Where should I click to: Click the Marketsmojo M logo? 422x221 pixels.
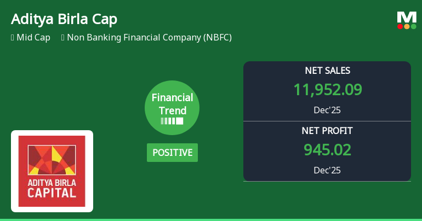pos(407,17)
